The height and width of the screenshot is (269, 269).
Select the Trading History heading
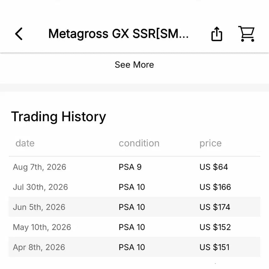tap(58, 117)
